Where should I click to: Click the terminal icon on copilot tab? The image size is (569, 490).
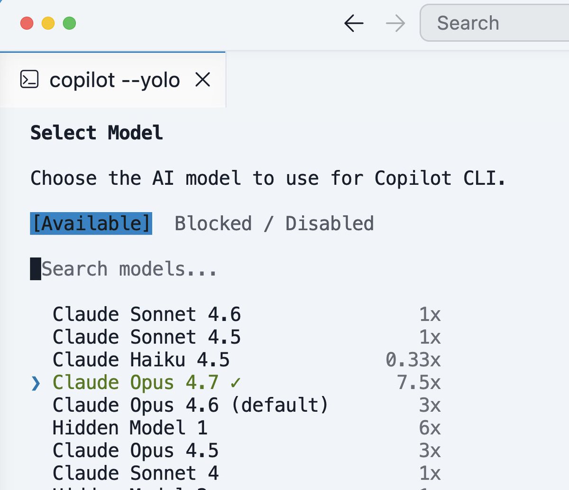pos(29,80)
